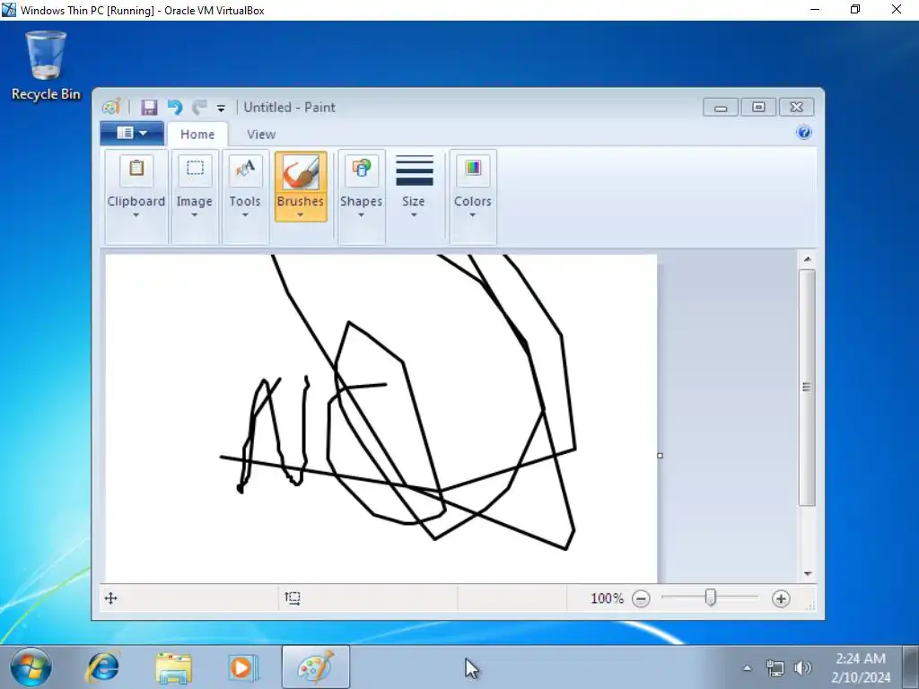
Task: Open the Windows Start orb
Action: 31,667
